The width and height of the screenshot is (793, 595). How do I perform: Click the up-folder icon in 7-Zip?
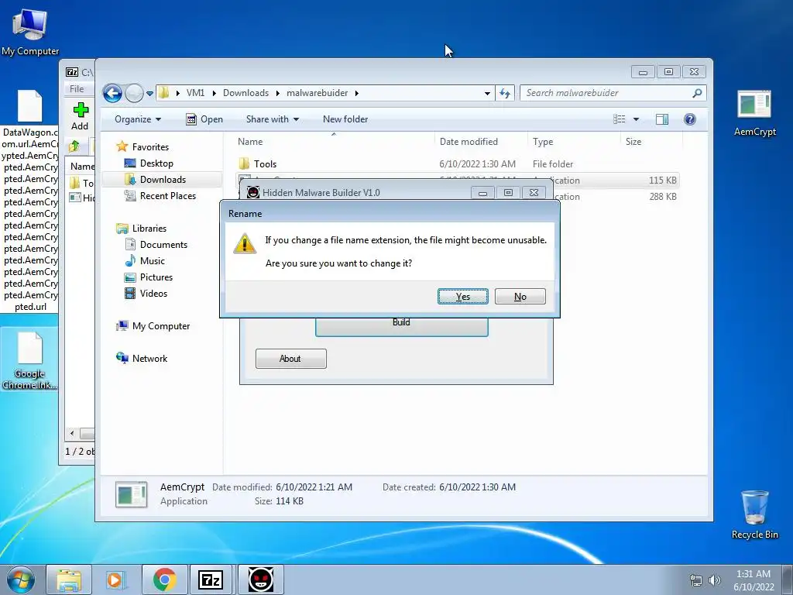click(74, 146)
